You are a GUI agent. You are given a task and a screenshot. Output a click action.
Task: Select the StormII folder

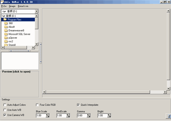[x=12, y=45]
